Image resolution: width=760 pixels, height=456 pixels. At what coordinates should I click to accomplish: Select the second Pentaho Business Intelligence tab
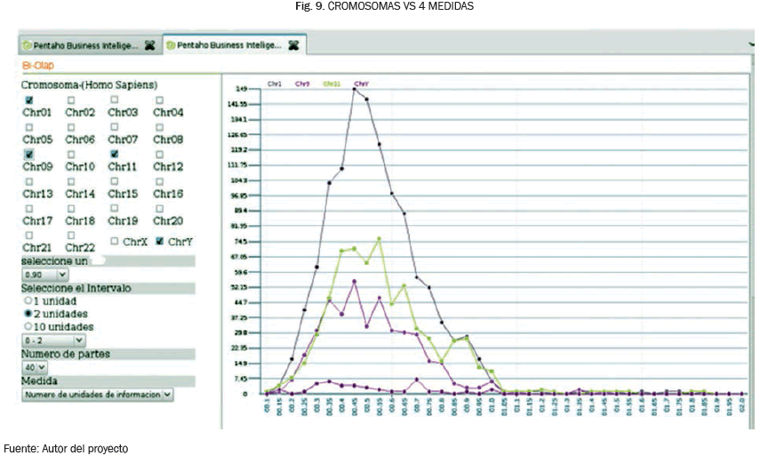pyautogui.click(x=228, y=44)
